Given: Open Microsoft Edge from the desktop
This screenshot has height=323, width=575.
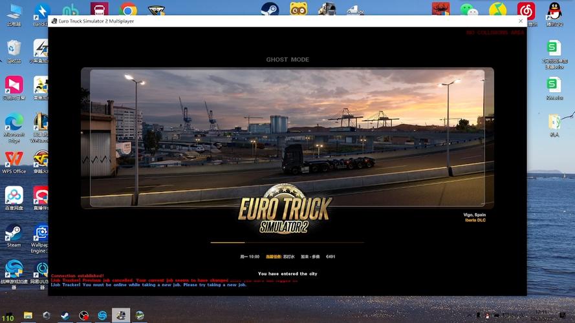Looking at the screenshot, I should pyautogui.click(x=14, y=127).
